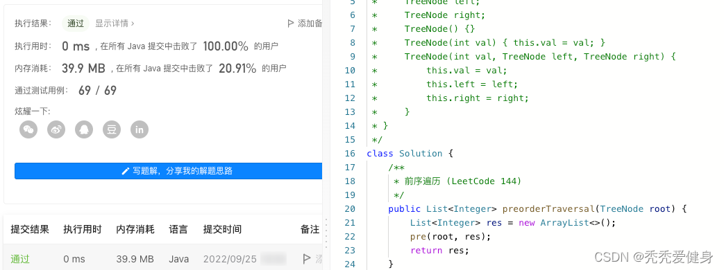The width and height of the screenshot is (724, 270).
Task: Open 显示详情 details link
Action: pyautogui.click(x=115, y=23)
